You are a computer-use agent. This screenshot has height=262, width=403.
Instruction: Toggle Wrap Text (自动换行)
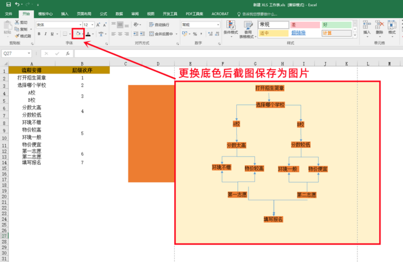(x=159, y=25)
